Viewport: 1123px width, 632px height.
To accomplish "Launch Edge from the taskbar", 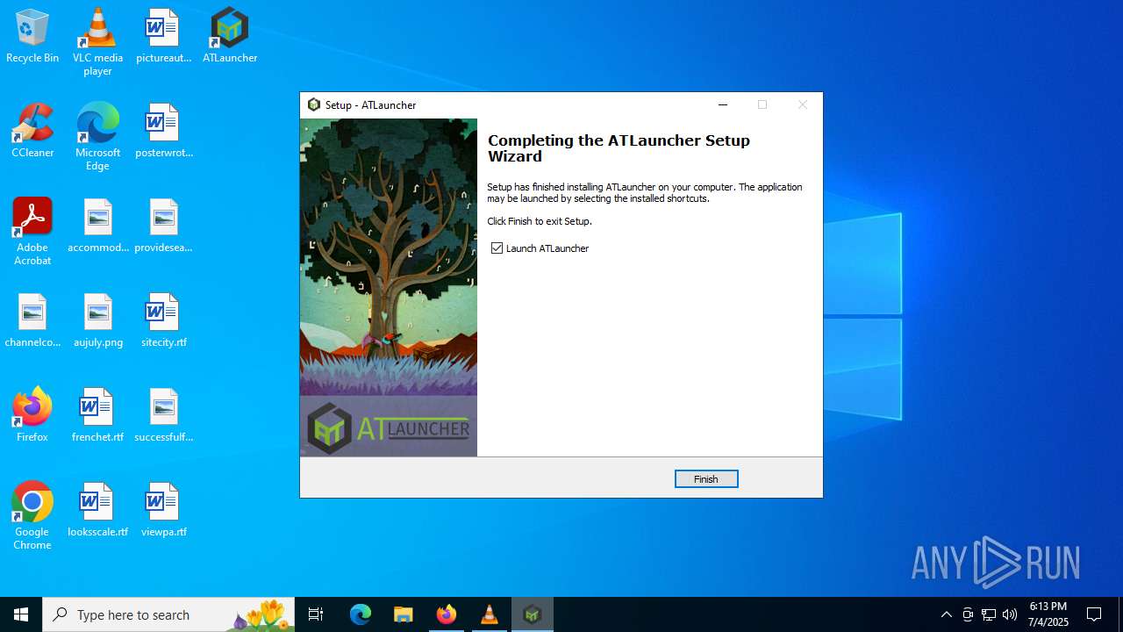I will 361,614.
